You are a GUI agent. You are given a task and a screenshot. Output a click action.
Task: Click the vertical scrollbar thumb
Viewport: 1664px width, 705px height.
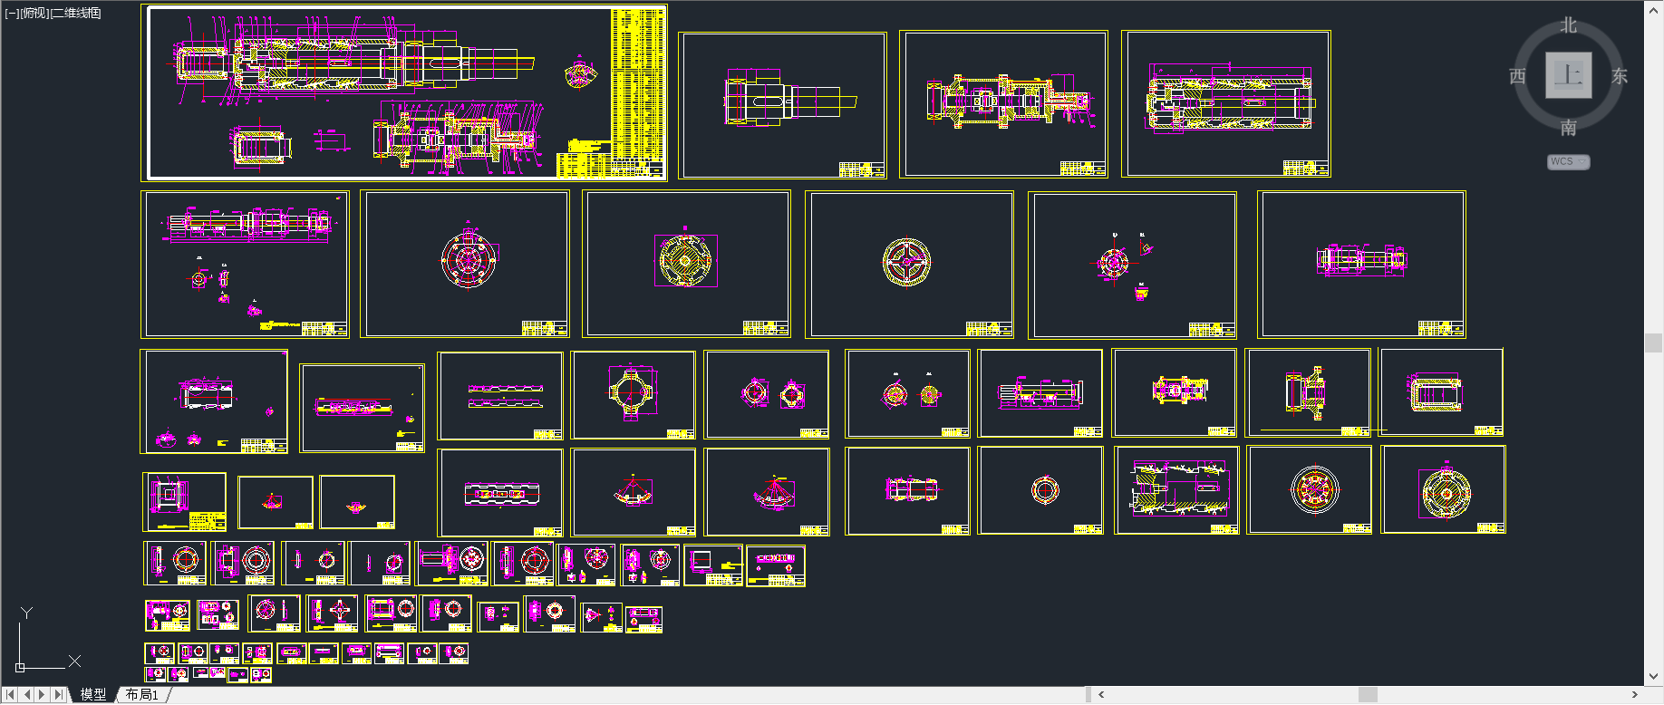pos(1654,343)
